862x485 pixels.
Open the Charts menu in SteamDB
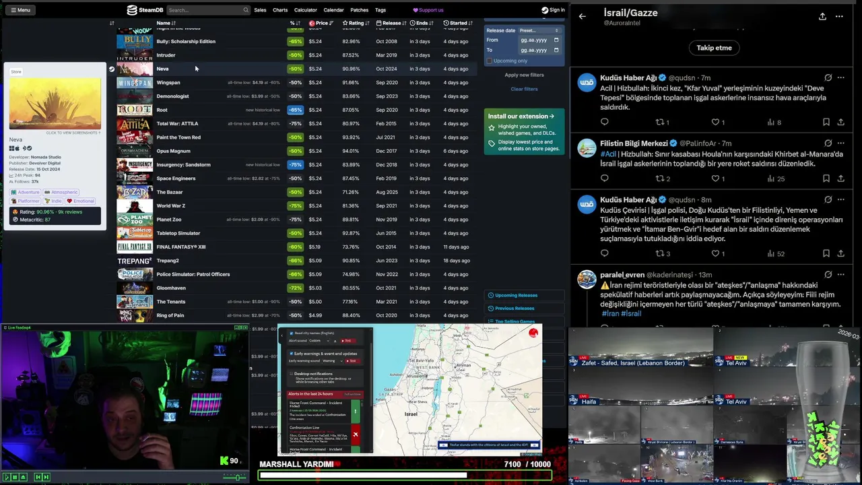point(280,10)
